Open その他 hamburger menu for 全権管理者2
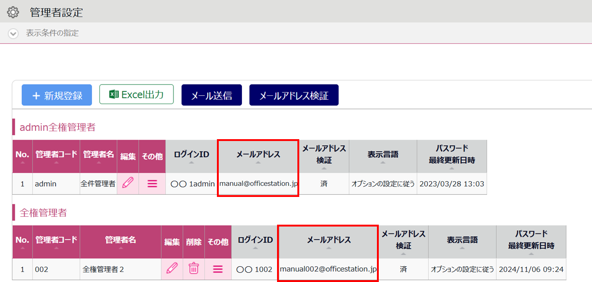 click(x=218, y=269)
